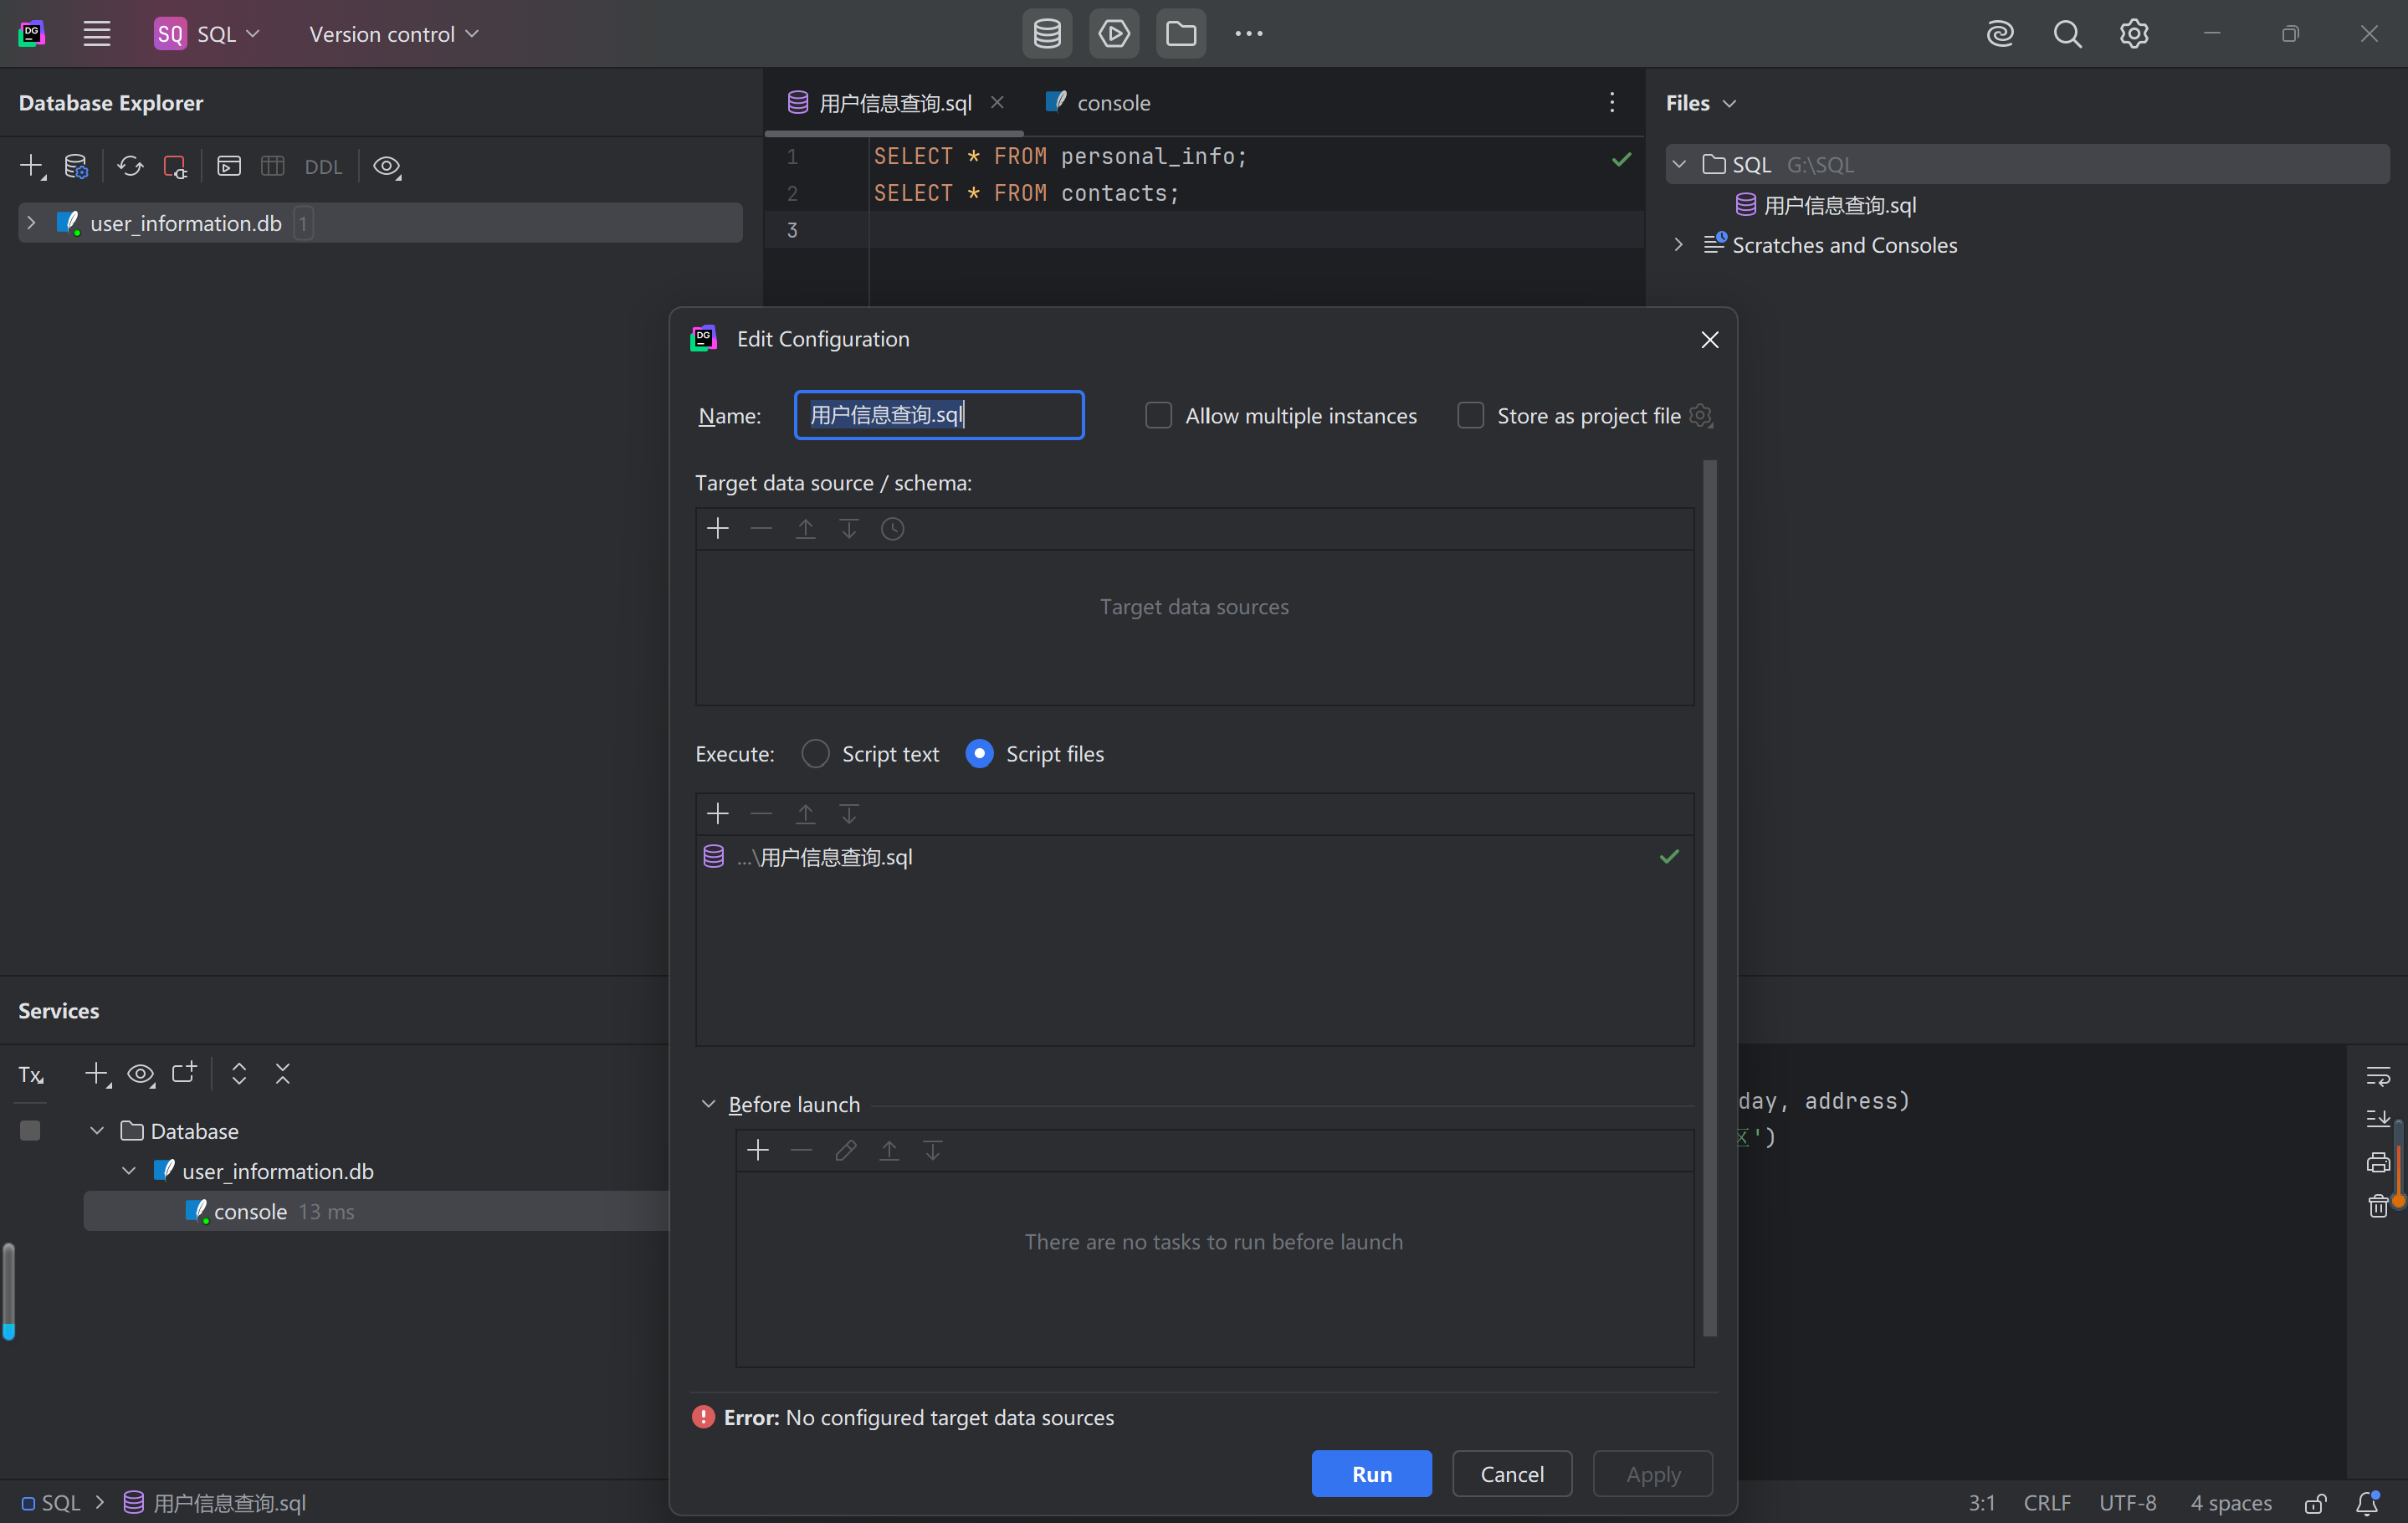
Task: Select the Script text radio option
Action: 815,753
